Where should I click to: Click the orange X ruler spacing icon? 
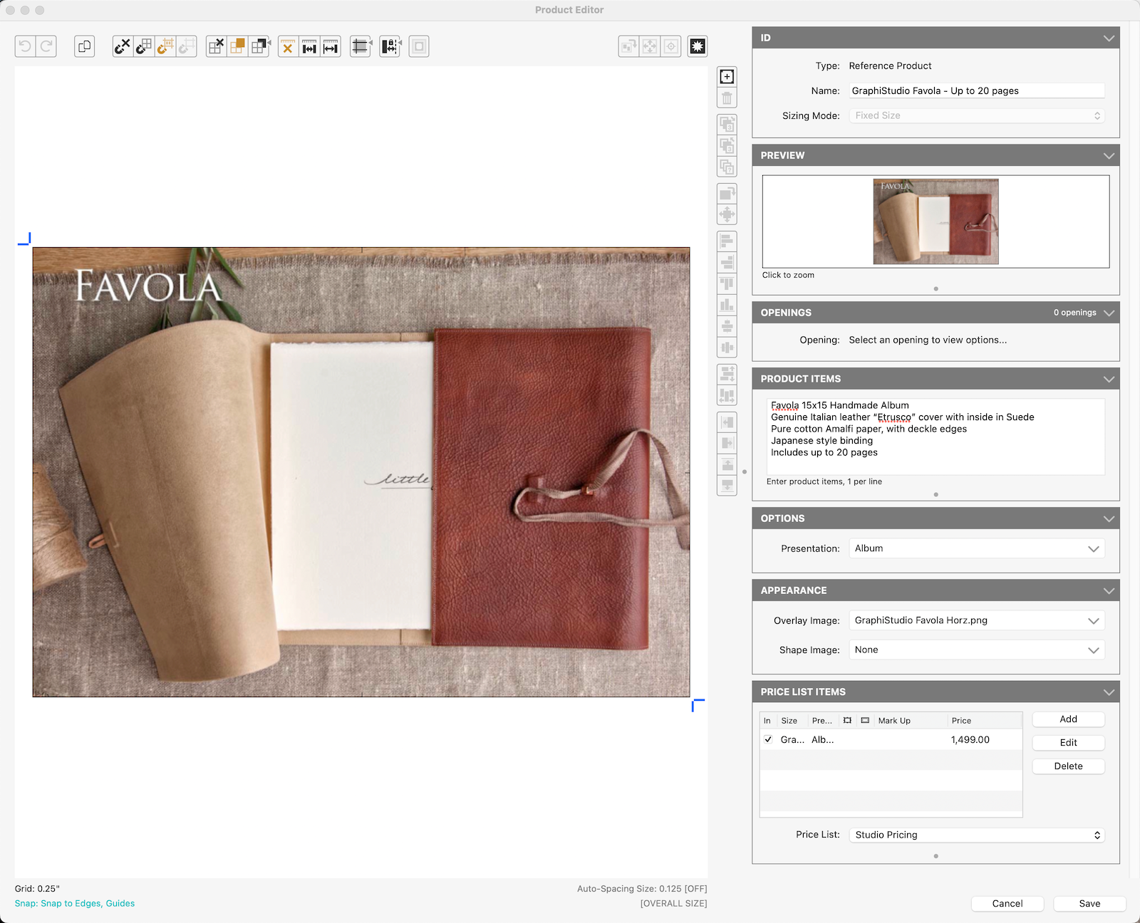pyautogui.click(x=288, y=46)
